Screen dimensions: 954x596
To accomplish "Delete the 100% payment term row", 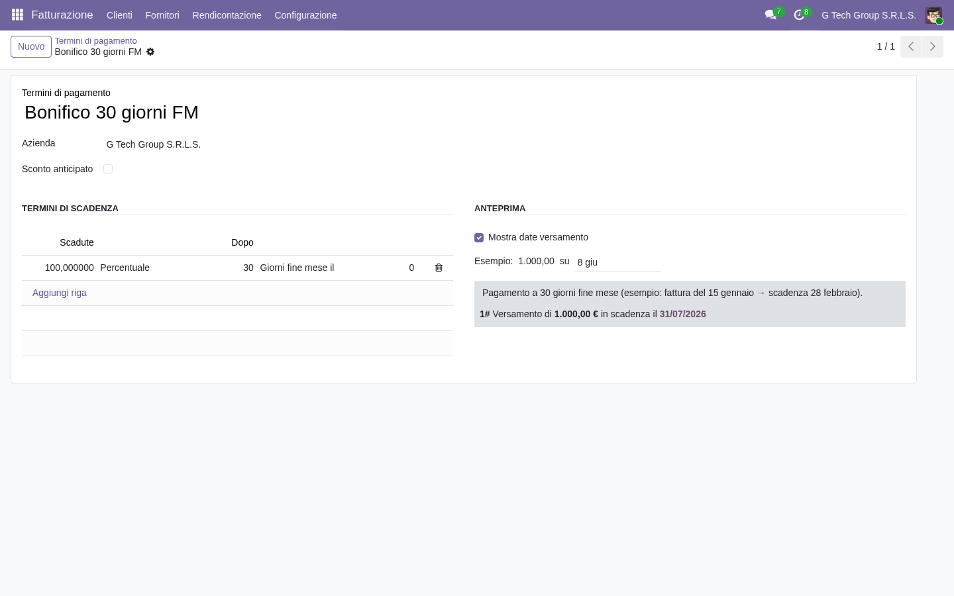I will 439,268.
